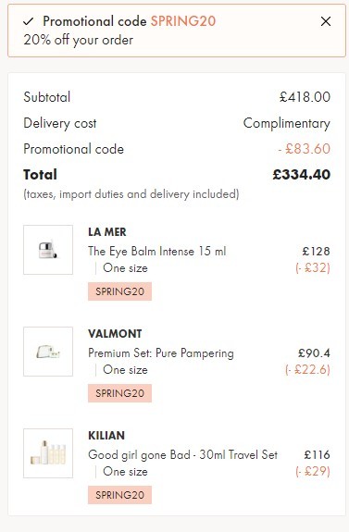Select Premium Set: Pure Pampering title

point(161,353)
